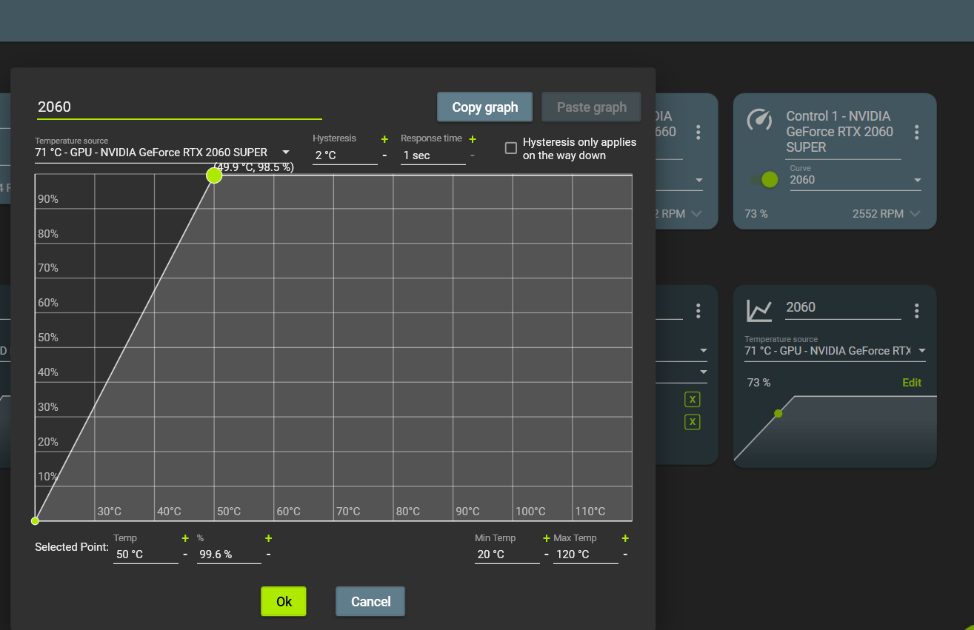Screen dimensions: 974x630
Task: Click the Hysteresis increase plus icon
Action: [x=384, y=138]
